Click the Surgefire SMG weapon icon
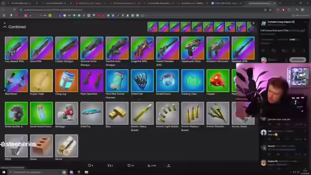 (x=142, y=48)
